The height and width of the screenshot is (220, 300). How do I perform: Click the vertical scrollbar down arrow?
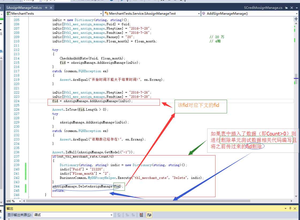coord(296,196)
